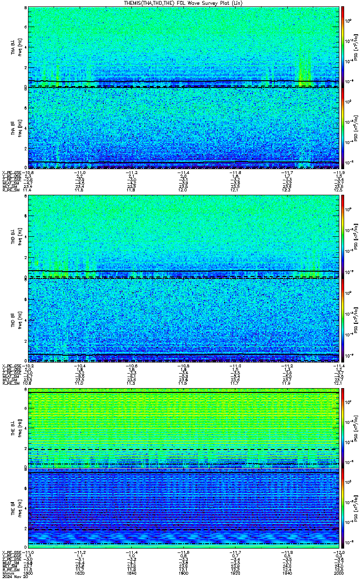Click the THD B-perpendicular y-axis label
362x580 pixels.
point(14,236)
